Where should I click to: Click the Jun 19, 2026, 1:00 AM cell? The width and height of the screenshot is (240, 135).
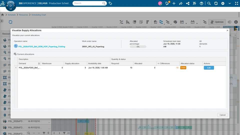click(98, 68)
